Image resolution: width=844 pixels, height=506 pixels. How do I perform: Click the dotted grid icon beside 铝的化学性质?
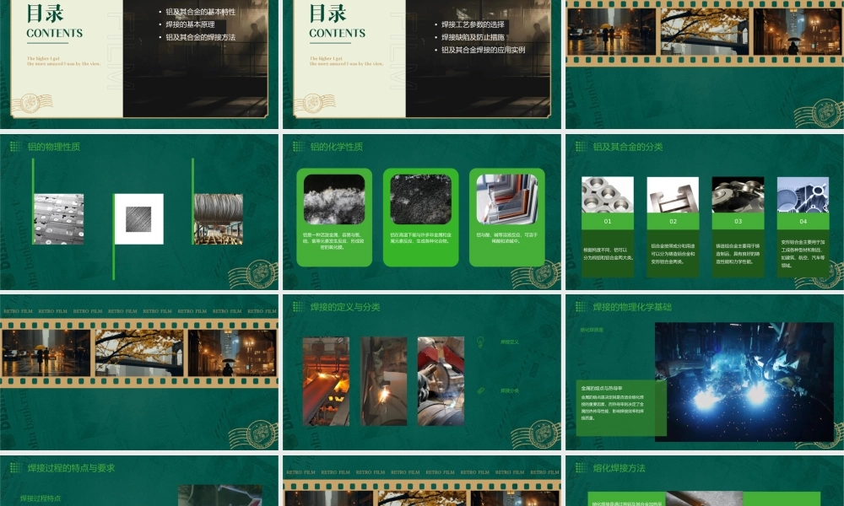coord(298,147)
